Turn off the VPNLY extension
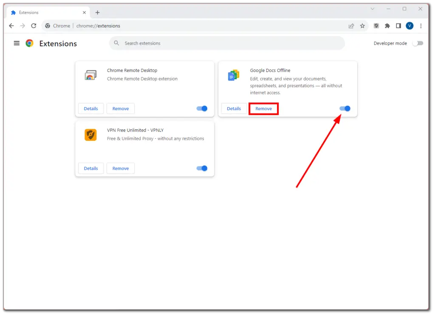 (202, 168)
